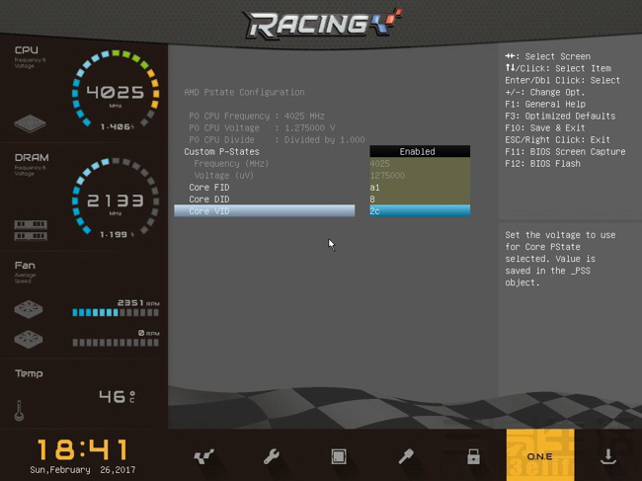Click the second fan icon showing 0 RPM
The width and height of the screenshot is (642, 481).
(x=29, y=339)
